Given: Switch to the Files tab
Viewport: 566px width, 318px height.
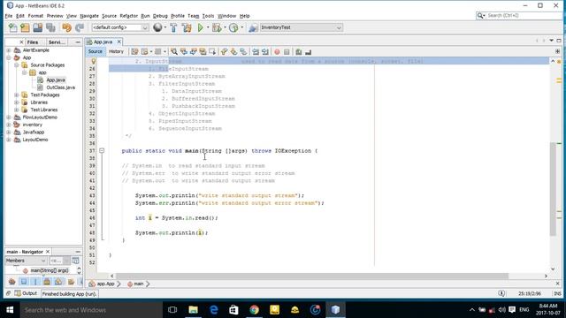Looking at the screenshot, I should click(x=33, y=42).
